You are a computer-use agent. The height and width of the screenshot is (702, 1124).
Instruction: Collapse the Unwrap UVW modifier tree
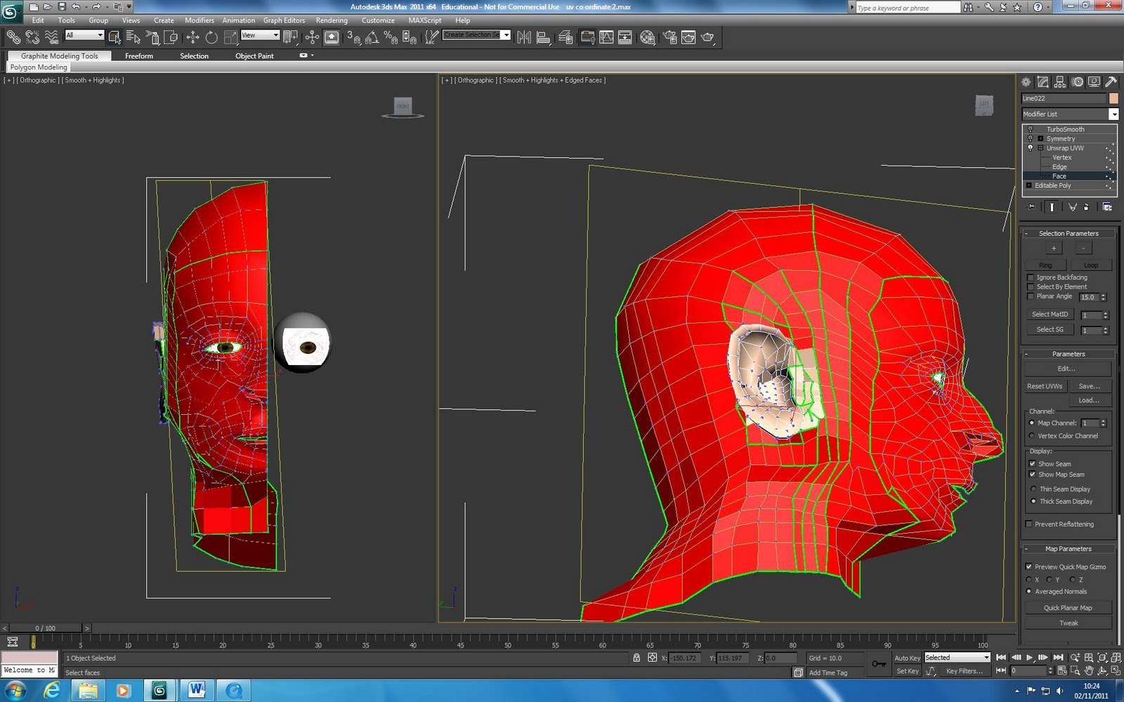point(1040,148)
